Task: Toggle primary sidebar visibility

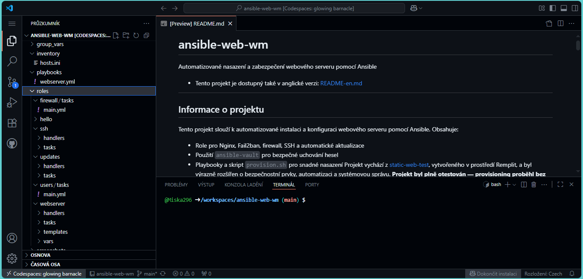Action: point(553,8)
